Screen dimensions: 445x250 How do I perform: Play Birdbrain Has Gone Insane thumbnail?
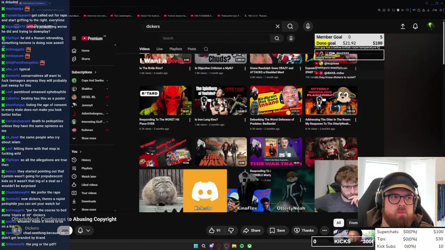pos(276,100)
